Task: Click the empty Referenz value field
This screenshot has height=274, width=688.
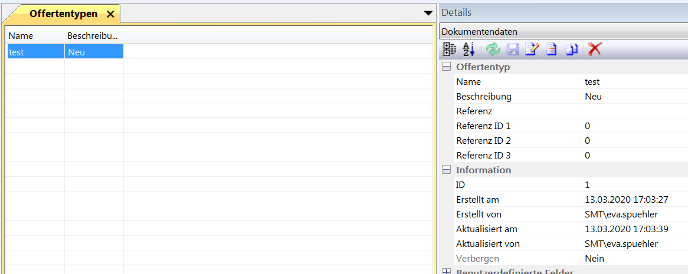Action: pyautogui.click(x=634, y=111)
